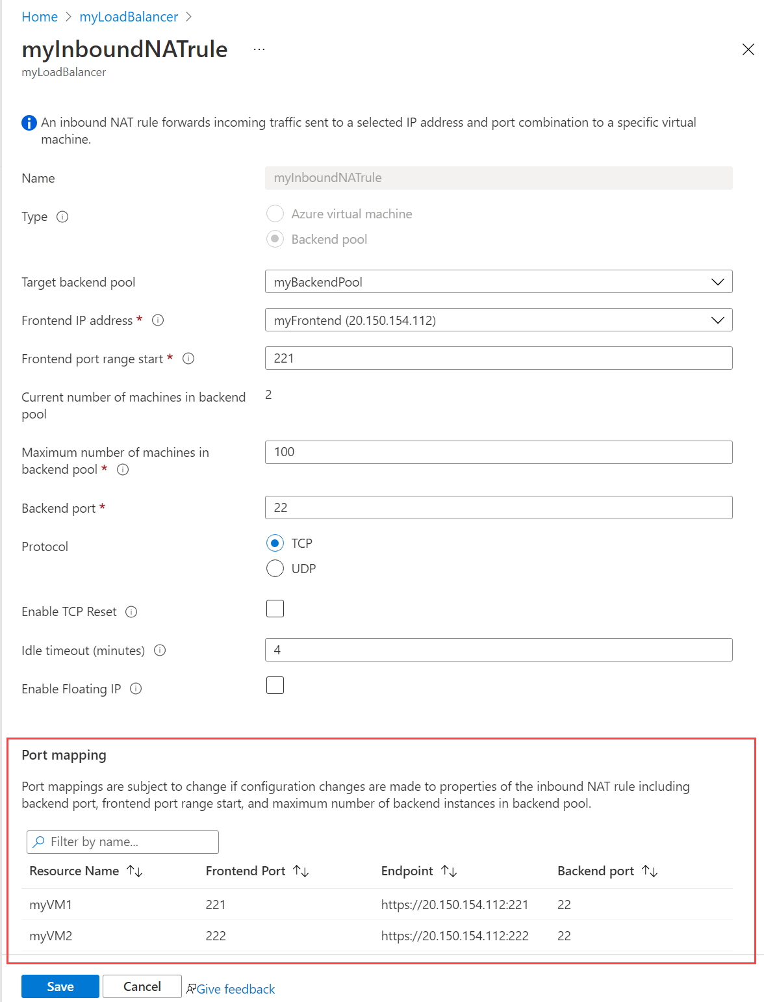The width and height of the screenshot is (764, 1002).
Task: Enable the Floating IP checkbox
Action: tap(275, 686)
